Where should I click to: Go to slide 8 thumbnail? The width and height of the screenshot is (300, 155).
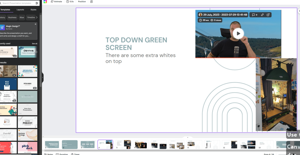coord(177,144)
